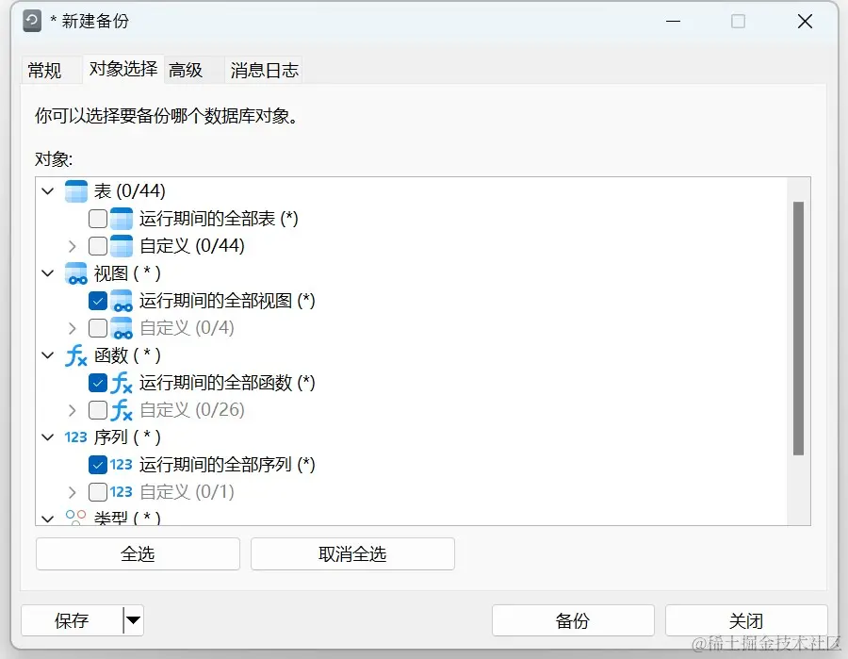Check the 自定义 (0/44) tables checkbox

[x=98, y=246]
